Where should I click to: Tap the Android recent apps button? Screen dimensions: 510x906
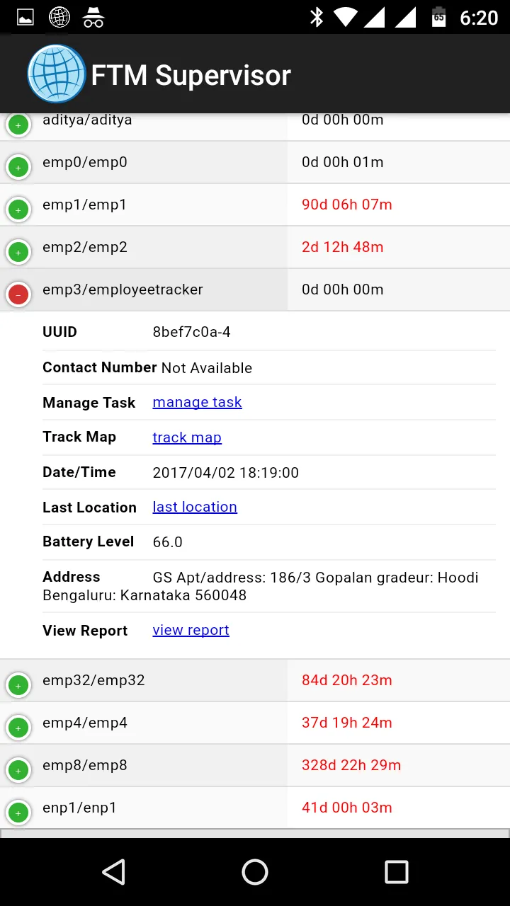[397, 872]
